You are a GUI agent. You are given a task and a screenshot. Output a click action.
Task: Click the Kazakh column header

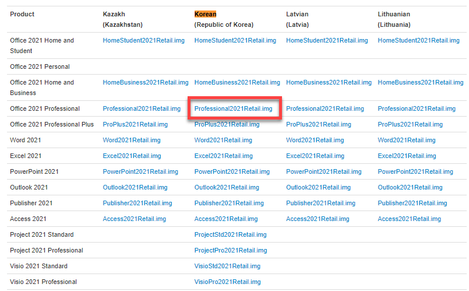coord(122,19)
